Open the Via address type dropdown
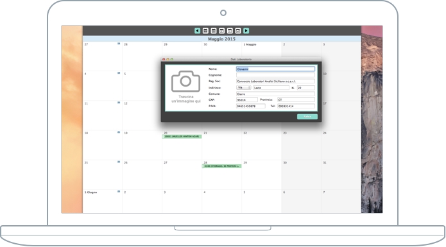446x247 pixels. [244, 87]
